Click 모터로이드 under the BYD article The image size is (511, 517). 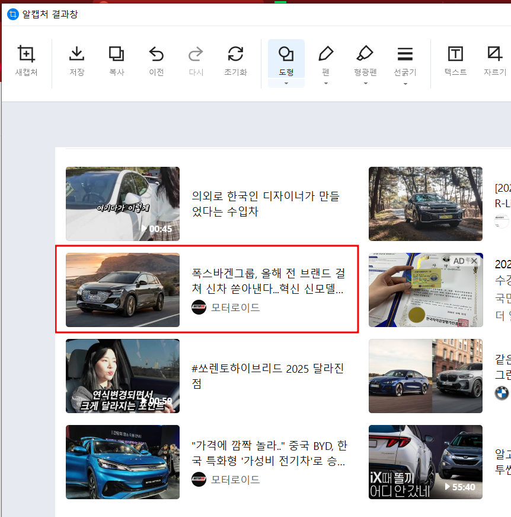[235, 480]
